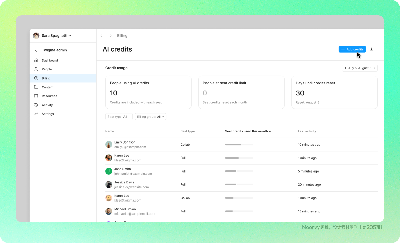Click the August 5 reset date link
The image size is (400, 243).
[312, 102]
